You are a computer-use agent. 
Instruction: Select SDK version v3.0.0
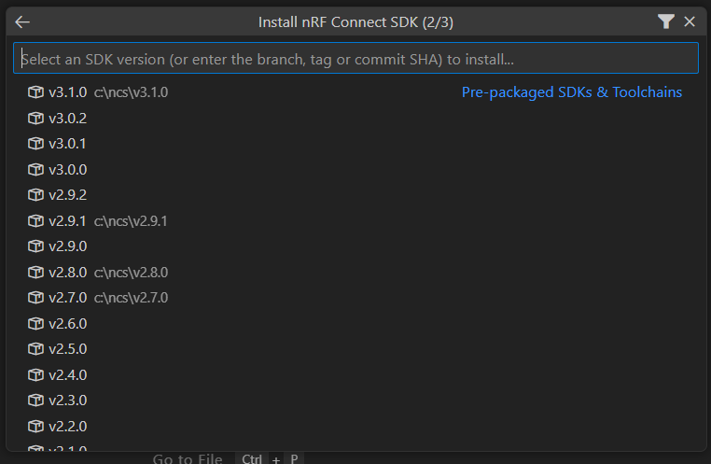point(67,170)
